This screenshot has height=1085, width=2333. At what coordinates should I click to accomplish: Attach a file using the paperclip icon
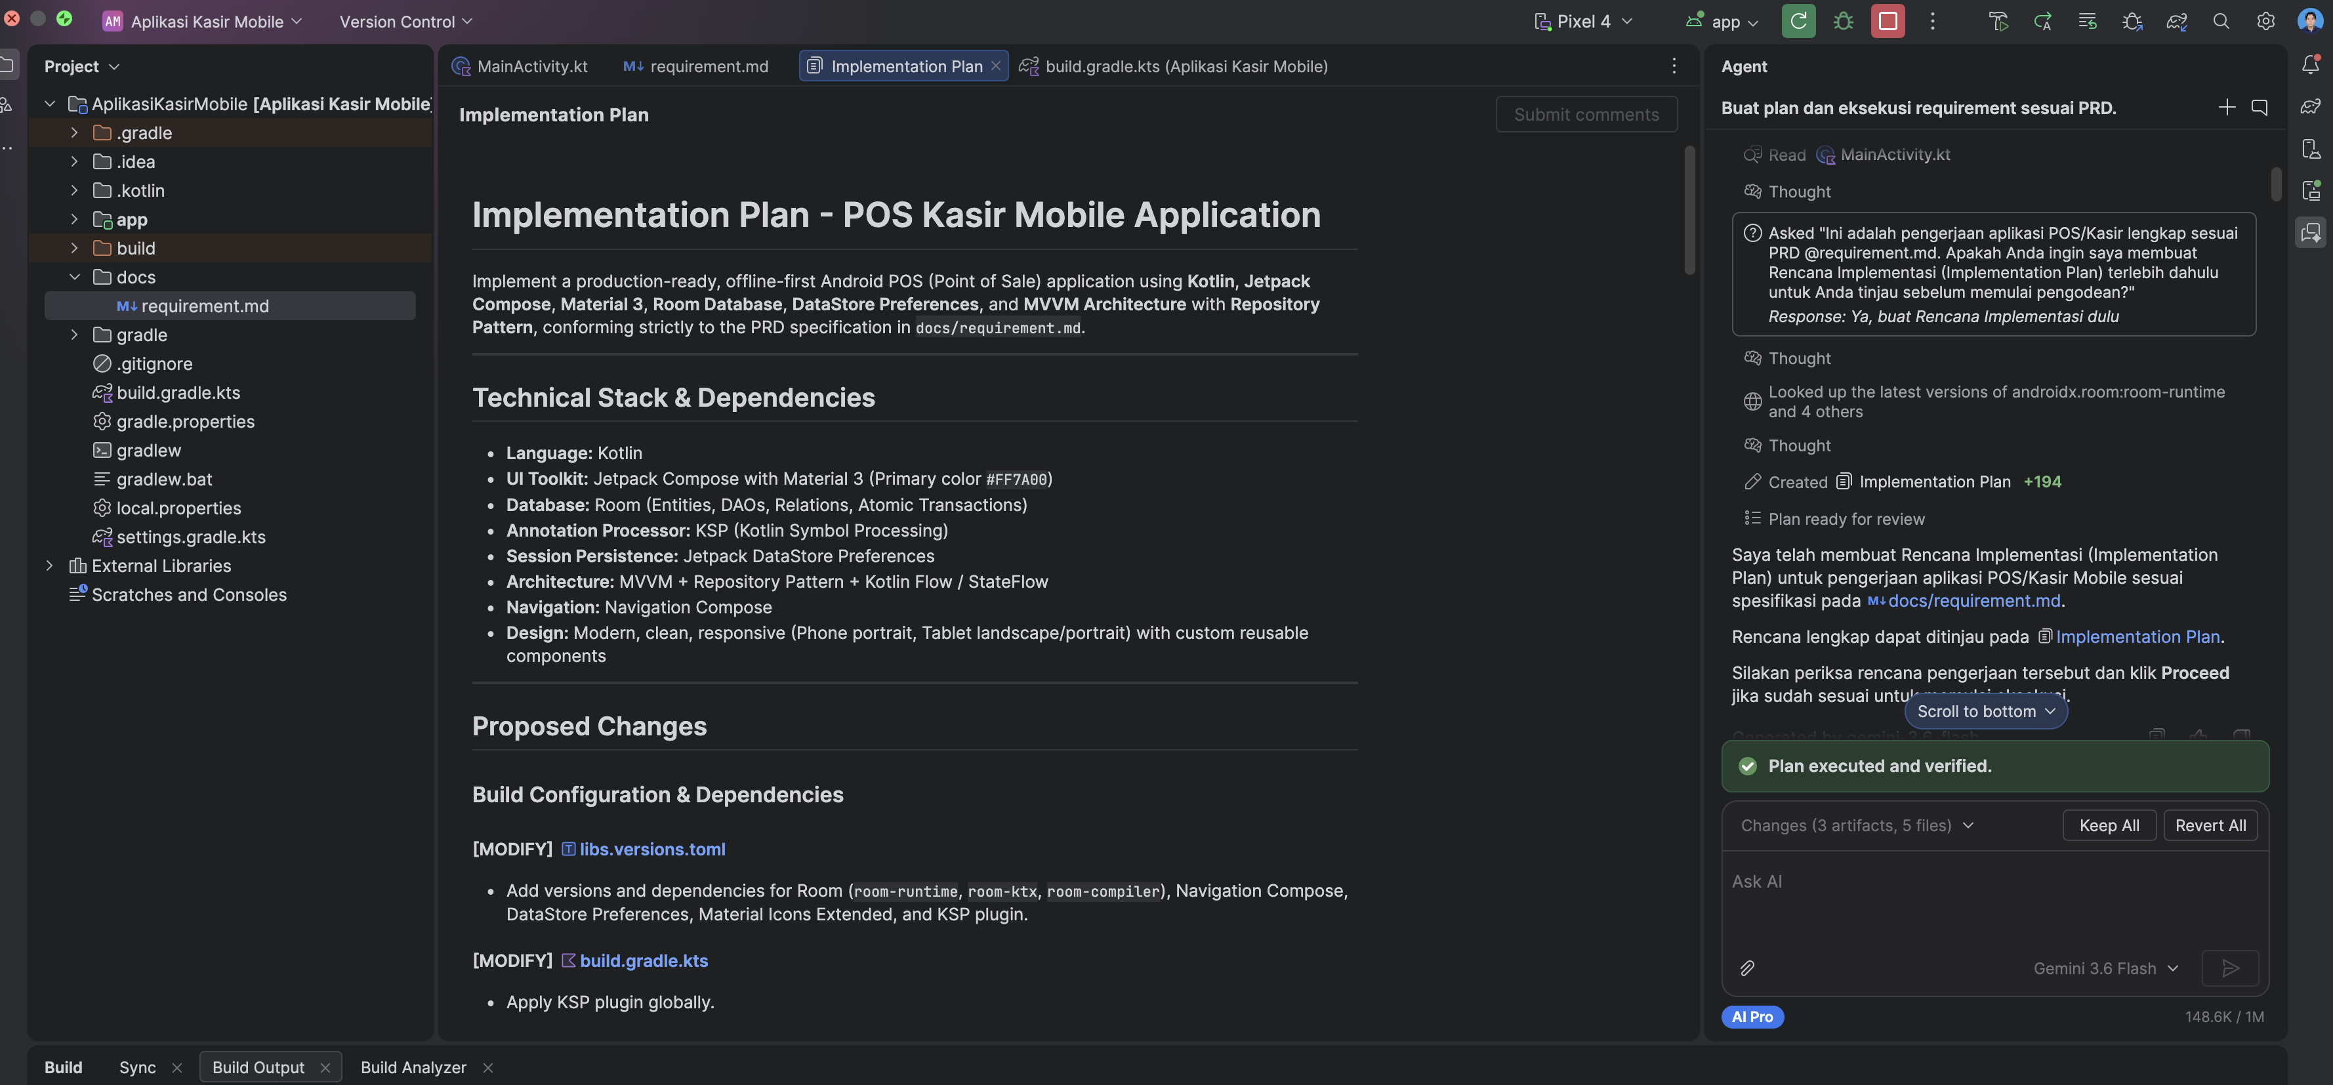click(1747, 968)
